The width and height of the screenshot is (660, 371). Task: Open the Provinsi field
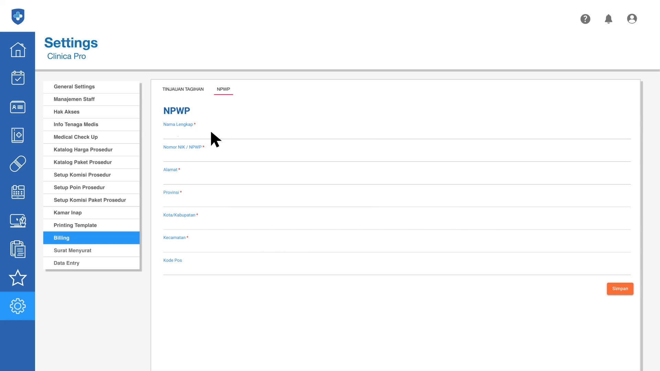coord(397,201)
